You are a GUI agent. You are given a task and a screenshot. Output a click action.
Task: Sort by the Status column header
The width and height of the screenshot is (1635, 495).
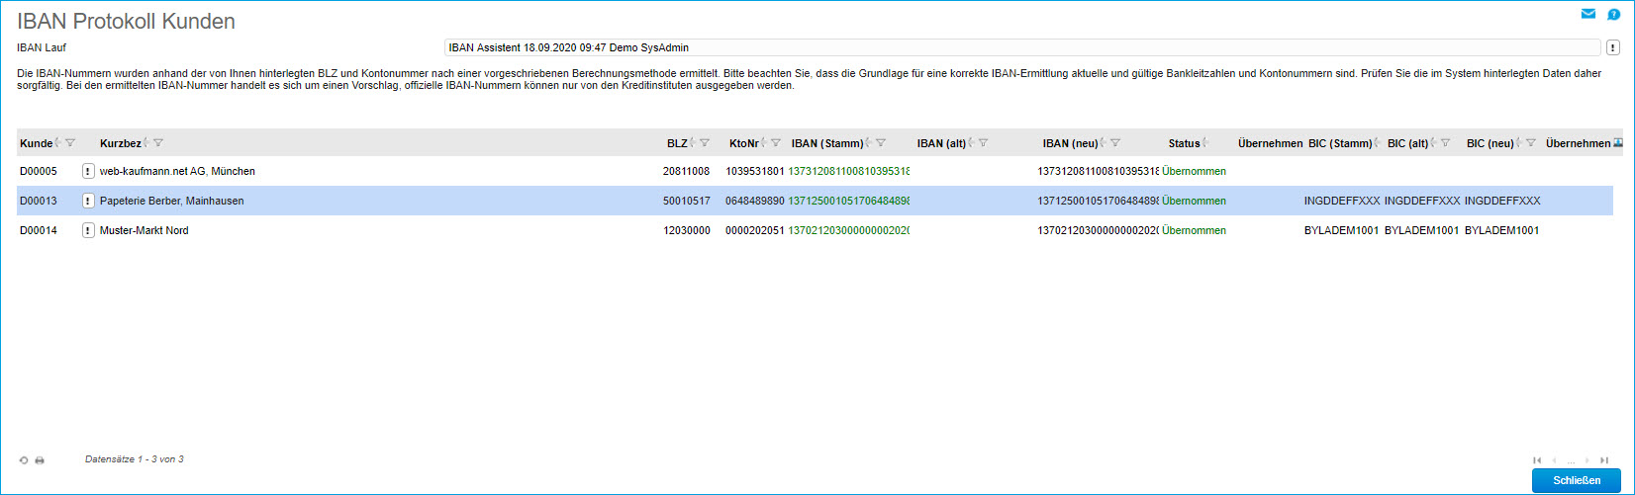pos(1184,143)
